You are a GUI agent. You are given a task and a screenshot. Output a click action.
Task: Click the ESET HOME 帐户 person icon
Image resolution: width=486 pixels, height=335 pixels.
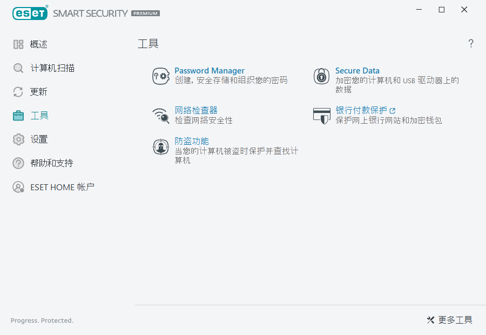18,186
